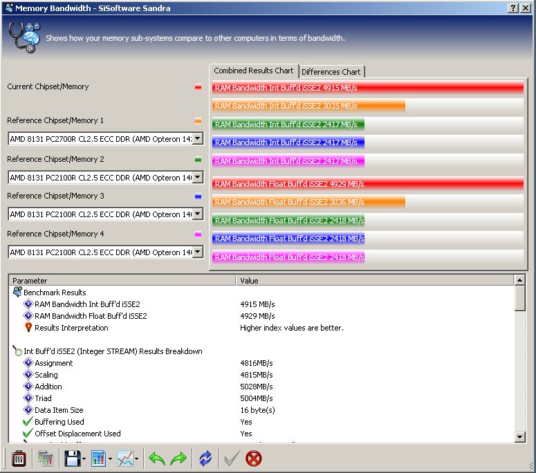The width and height of the screenshot is (536, 473).
Task: Click the orange Reference 1 color marker
Action: click(198, 120)
